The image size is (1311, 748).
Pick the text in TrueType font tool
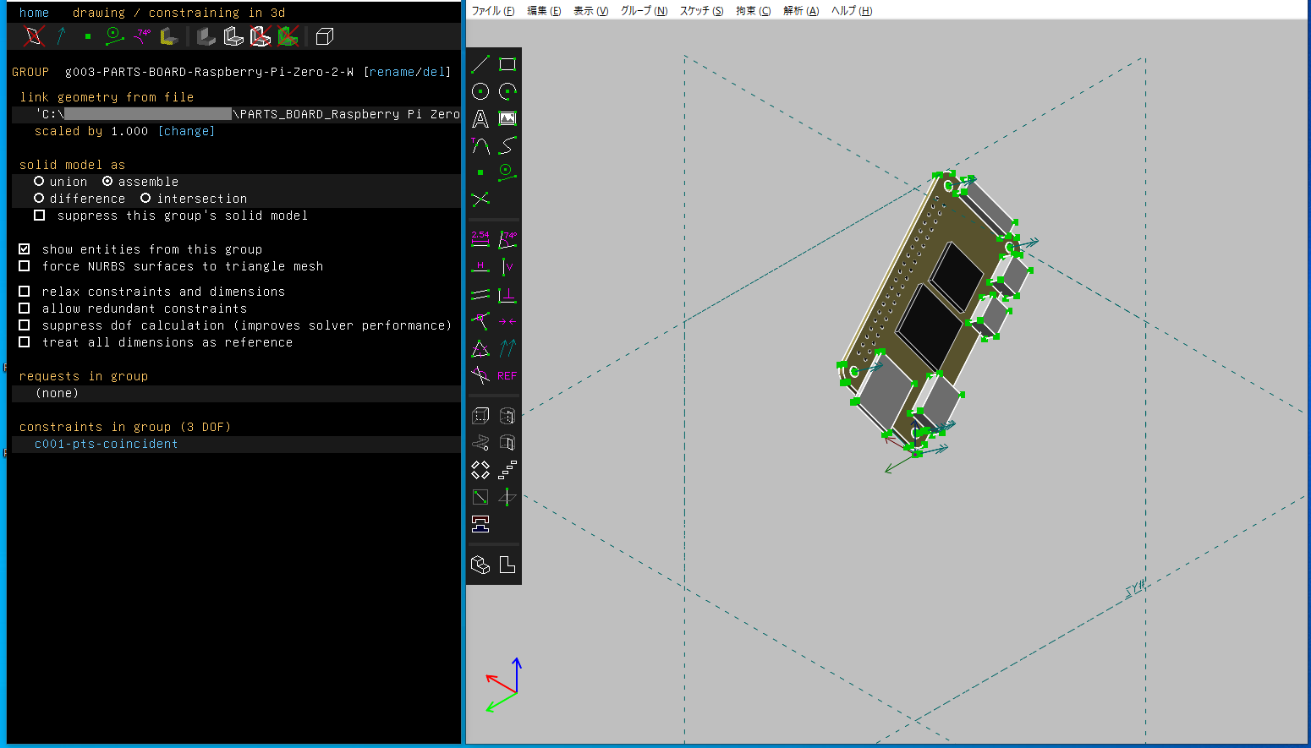480,119
